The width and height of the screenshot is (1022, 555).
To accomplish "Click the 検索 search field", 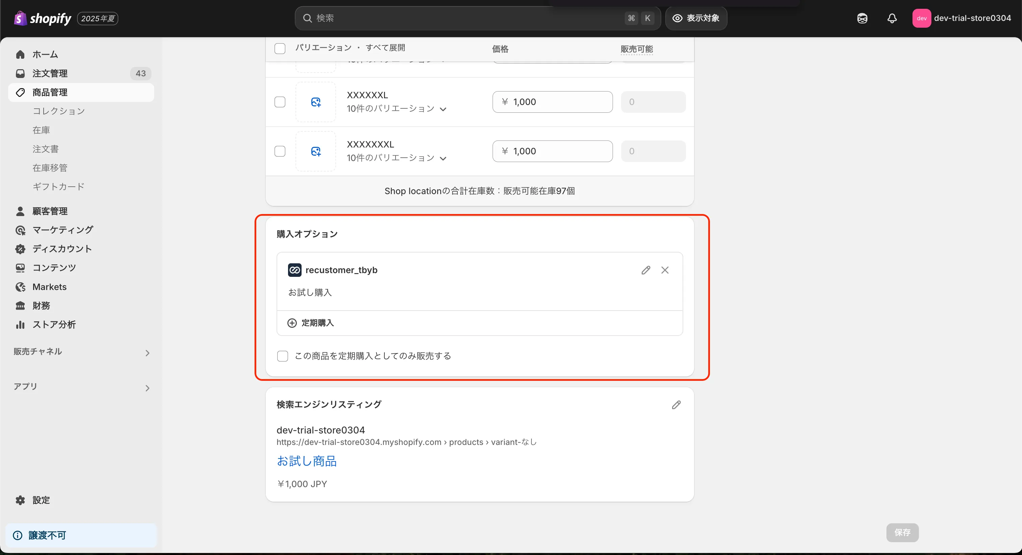I will pos(478,18).
